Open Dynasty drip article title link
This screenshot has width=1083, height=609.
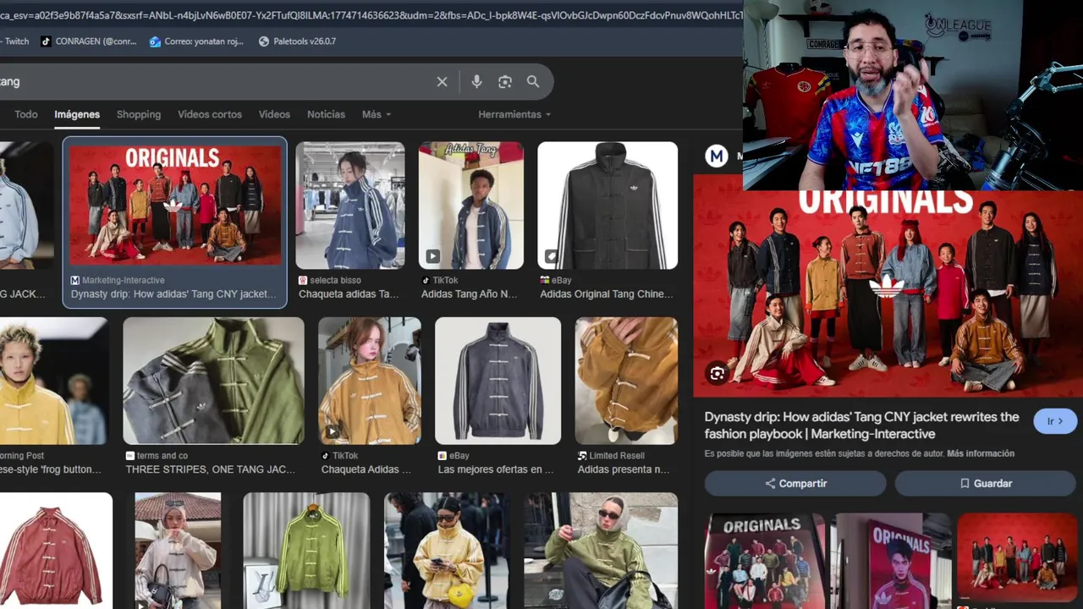(862, 425)
